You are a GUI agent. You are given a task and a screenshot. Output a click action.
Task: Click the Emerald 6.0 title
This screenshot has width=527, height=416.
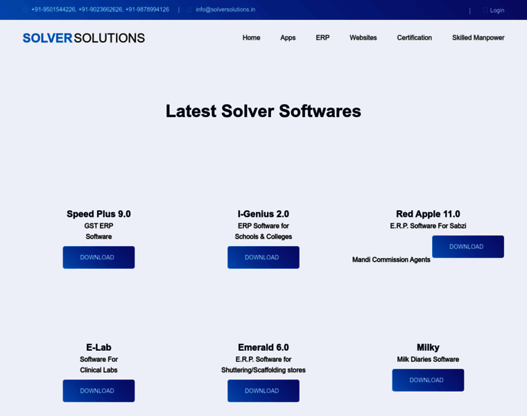pos(263,347)
